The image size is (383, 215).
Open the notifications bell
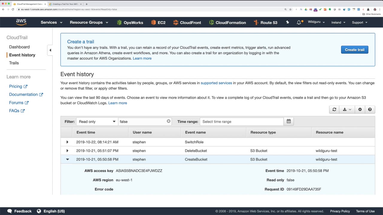299,22
